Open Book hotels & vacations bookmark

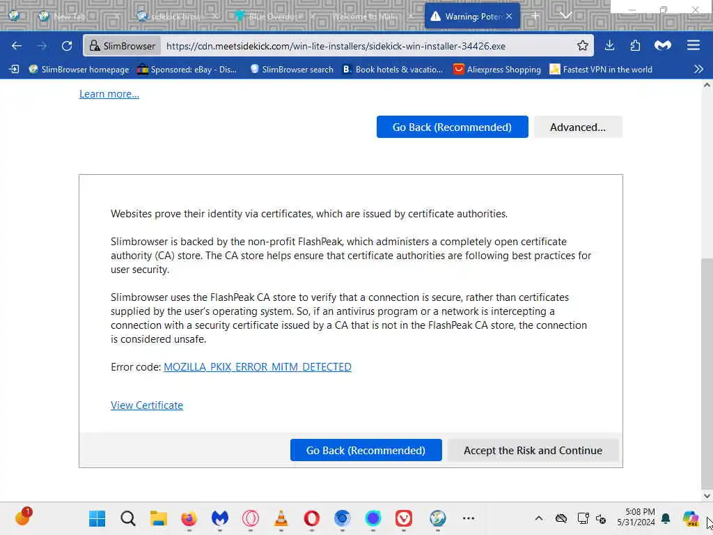coord(393,69)
